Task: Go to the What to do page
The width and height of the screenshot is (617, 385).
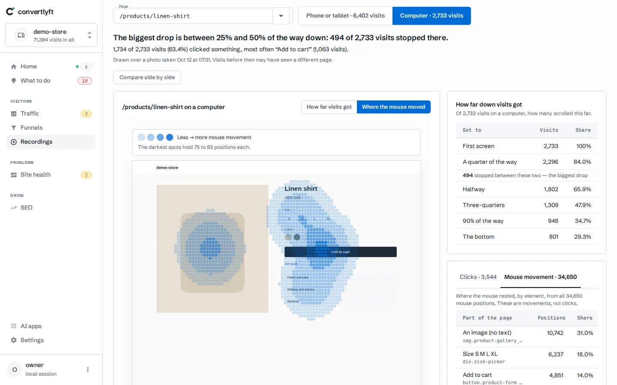Action: (51, 81)
